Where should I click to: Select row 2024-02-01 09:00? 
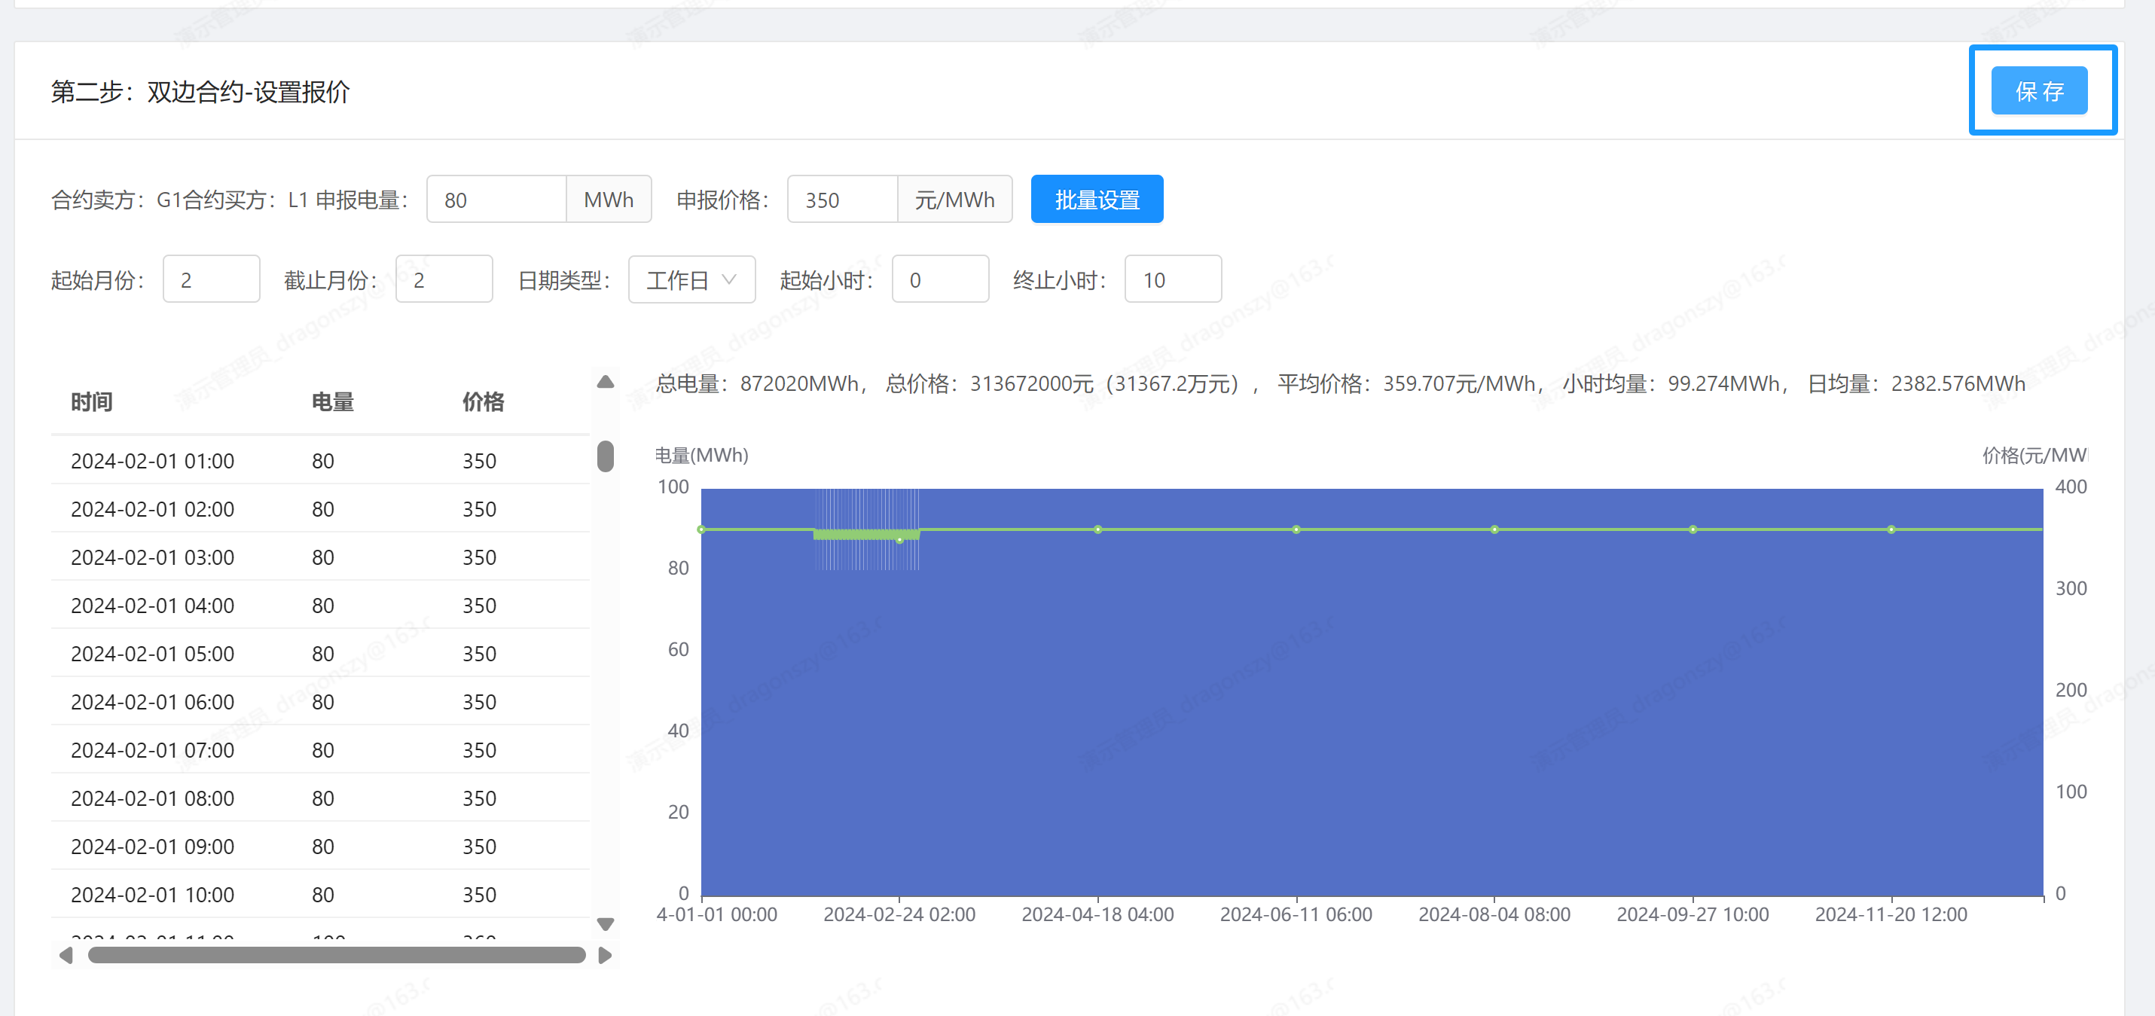coord(320,847)
